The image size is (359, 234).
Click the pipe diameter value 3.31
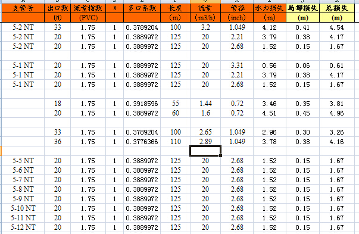pos(237,65)
